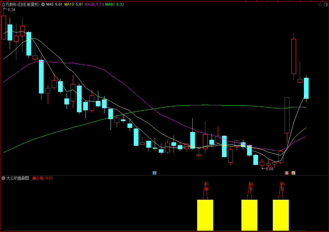
Task: Click the first yellow 钓鱼 signal bar
Action: [205, 215]
